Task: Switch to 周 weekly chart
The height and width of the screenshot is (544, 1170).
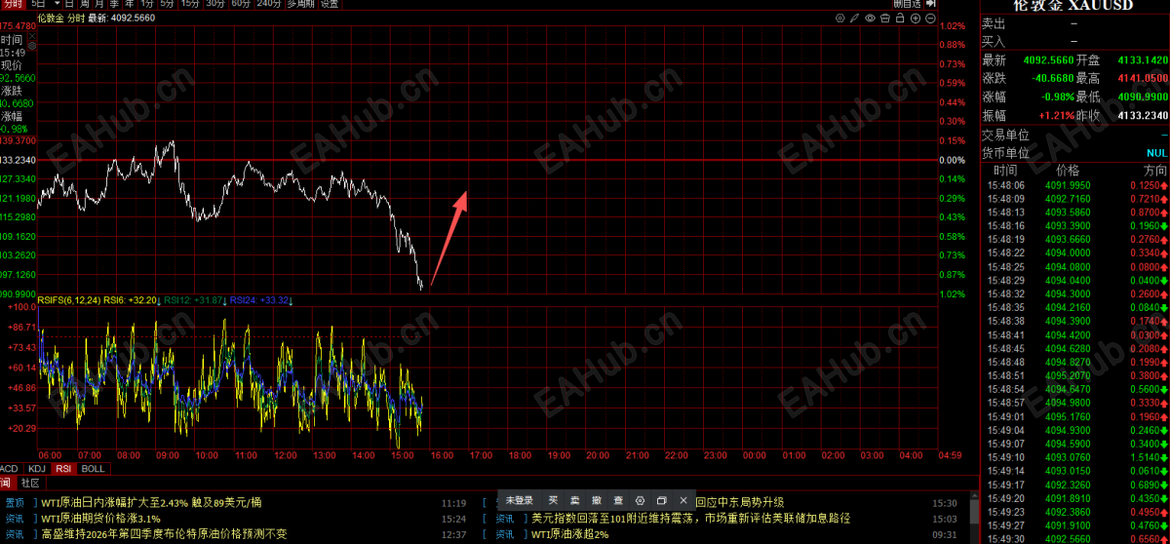Action: coord(84,4)
